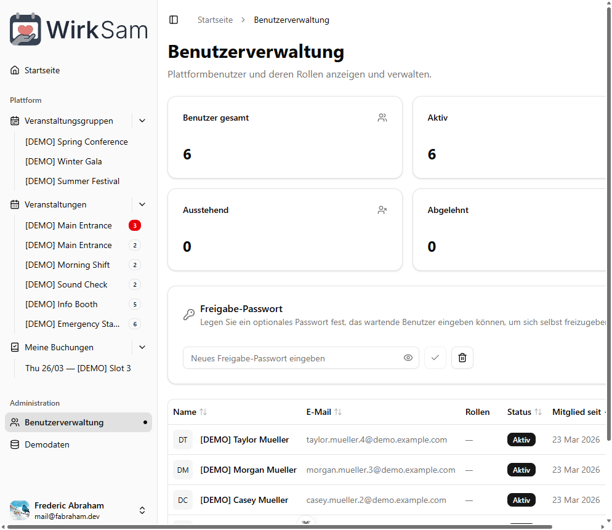Click badge 6 on Emergency Sta... item
This screenshot has height=530, width=612.
coord(135,324)
